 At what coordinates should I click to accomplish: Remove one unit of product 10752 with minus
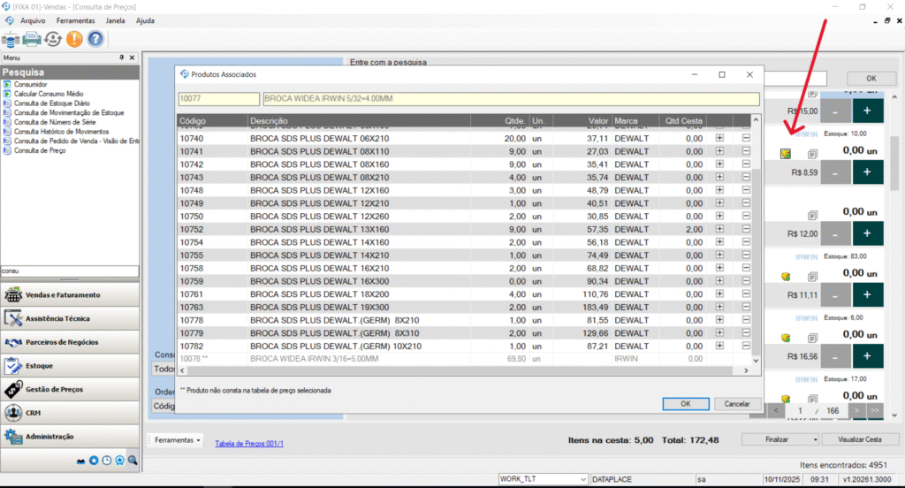tap(746, 229)
